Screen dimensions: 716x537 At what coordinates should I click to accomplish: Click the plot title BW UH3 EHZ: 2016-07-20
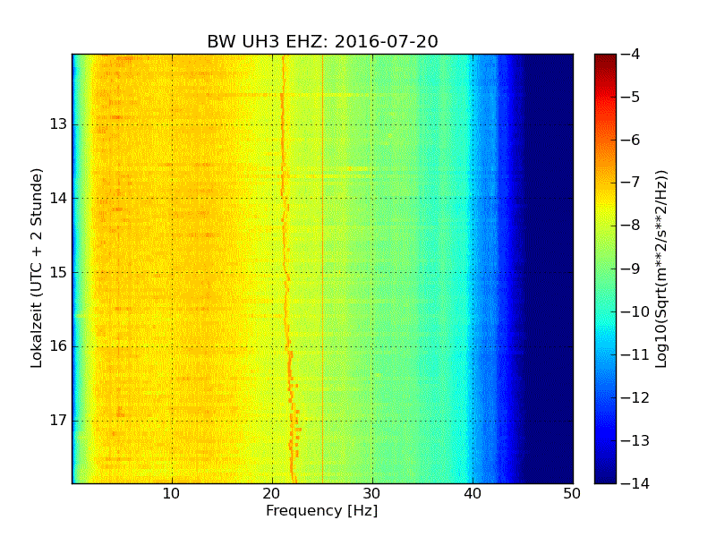(x=322, y=41)
